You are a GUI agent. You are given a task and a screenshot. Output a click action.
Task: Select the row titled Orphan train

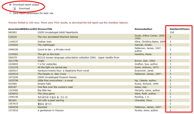[99, 42]
